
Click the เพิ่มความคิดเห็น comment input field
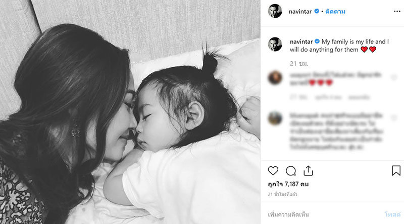(x=322, y=214)
